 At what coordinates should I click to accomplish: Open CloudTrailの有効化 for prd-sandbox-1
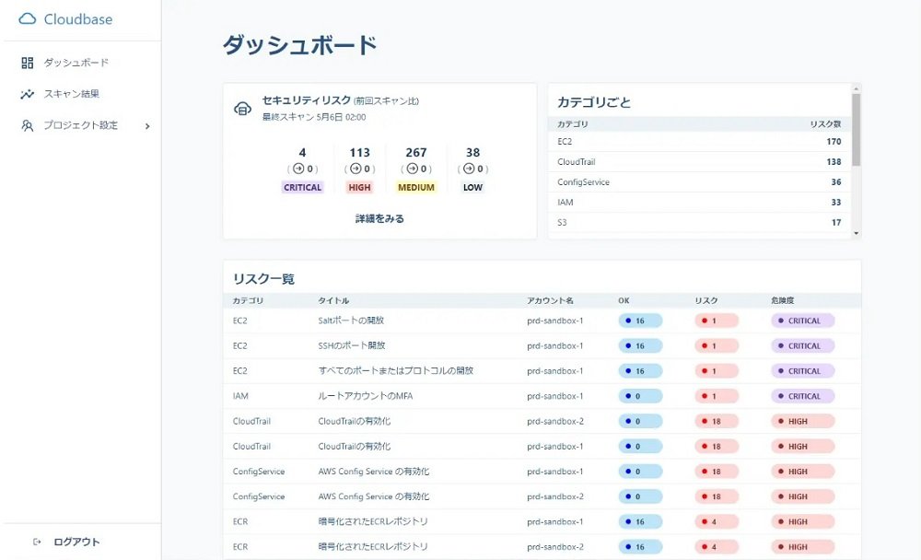point(355,447)
